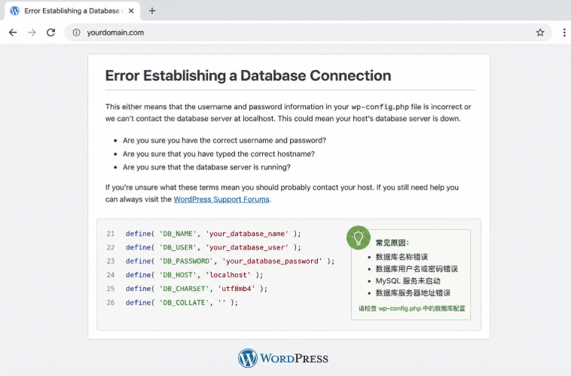The height and width of the screenshot is (376, 571).
Task: Click bullet about correct username and password
Action: (224, 140)
